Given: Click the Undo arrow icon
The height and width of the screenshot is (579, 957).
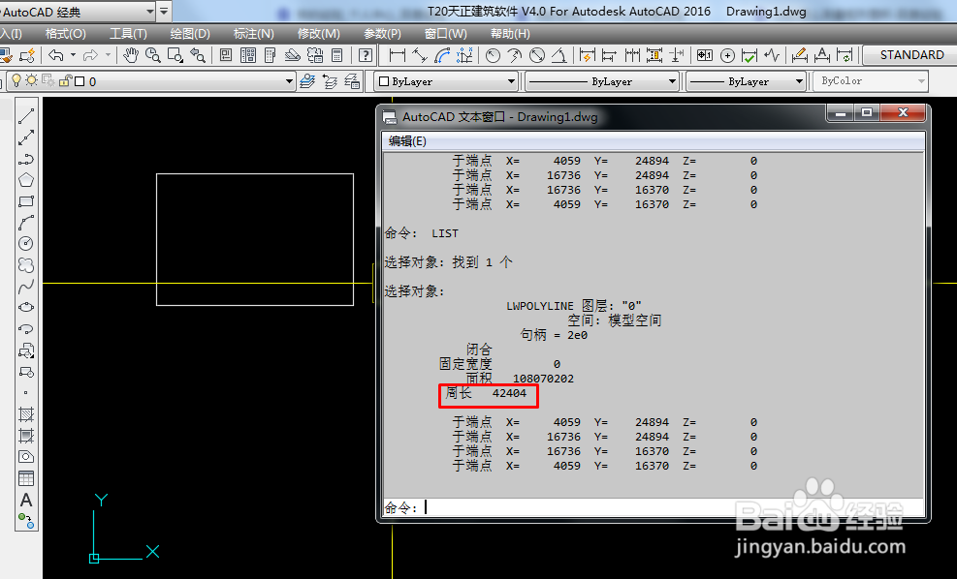Looking at the screenshot, I should [x=56, y=55].
